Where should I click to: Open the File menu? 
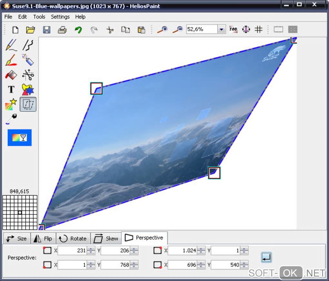pyautogui.click(x=8, y=17)
